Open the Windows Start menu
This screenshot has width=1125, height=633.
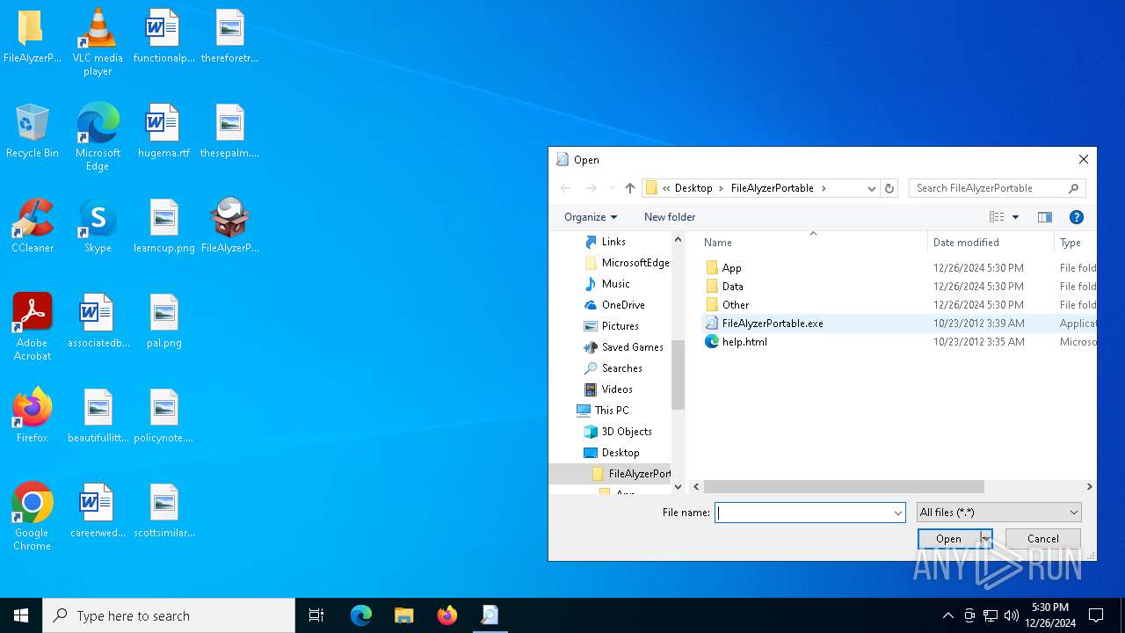pos(21,615)
